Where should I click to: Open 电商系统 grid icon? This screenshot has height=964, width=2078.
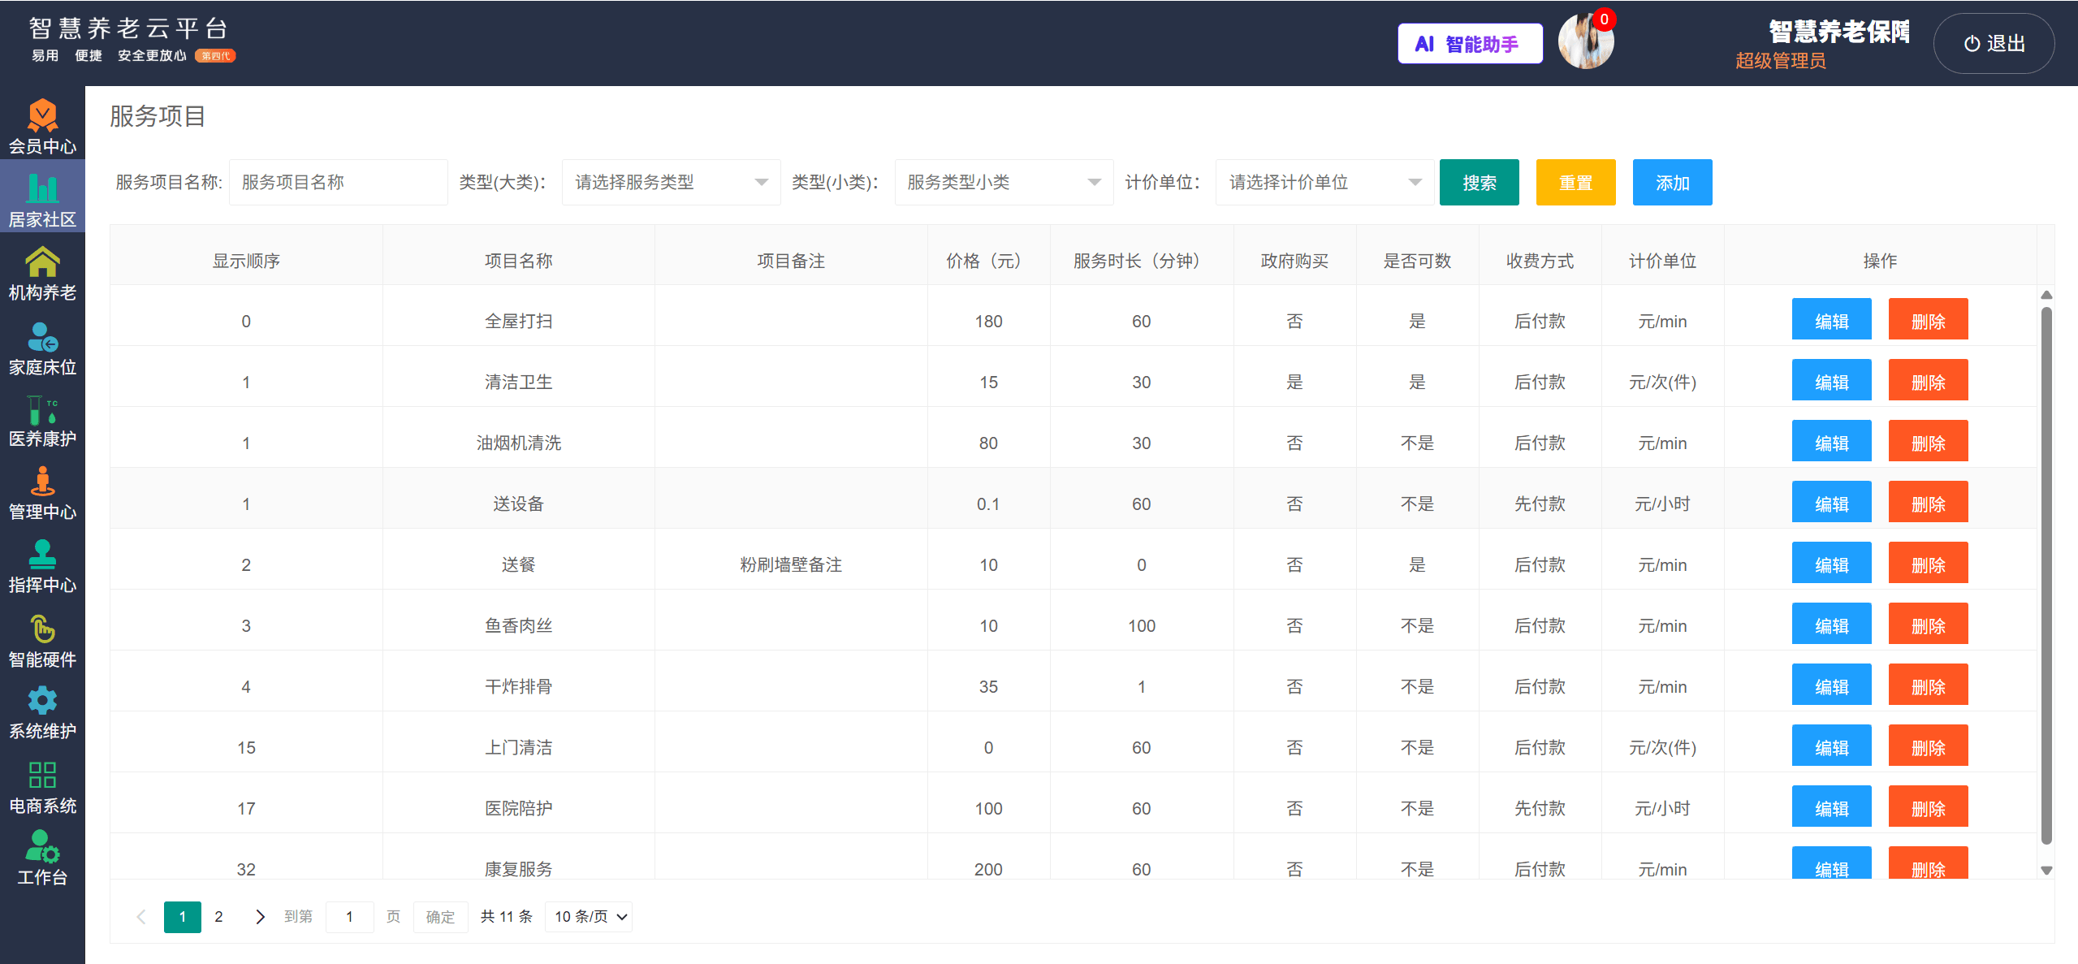[x=42, y=775]
